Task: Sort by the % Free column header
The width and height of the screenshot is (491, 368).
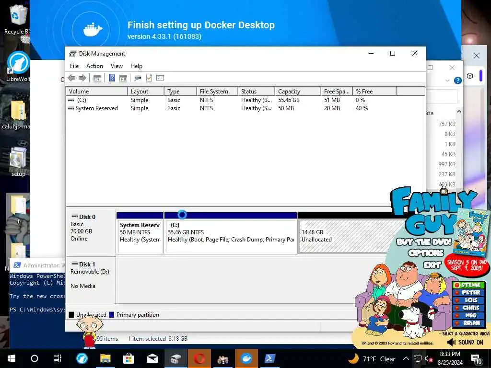Action: [374, 91]
